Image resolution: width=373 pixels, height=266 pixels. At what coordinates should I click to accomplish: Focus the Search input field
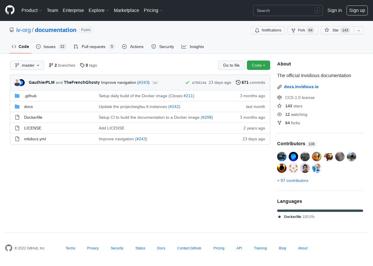point(288,10)
